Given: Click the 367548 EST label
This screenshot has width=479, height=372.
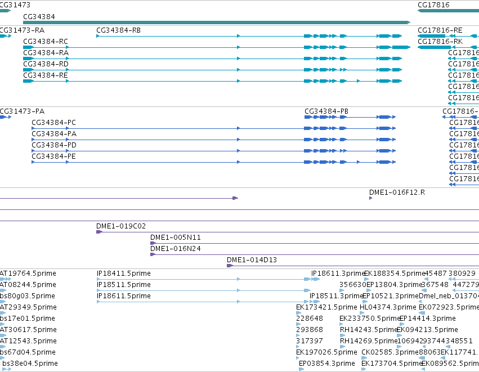Looking at the screenshot, I should (x=435, y=285).
